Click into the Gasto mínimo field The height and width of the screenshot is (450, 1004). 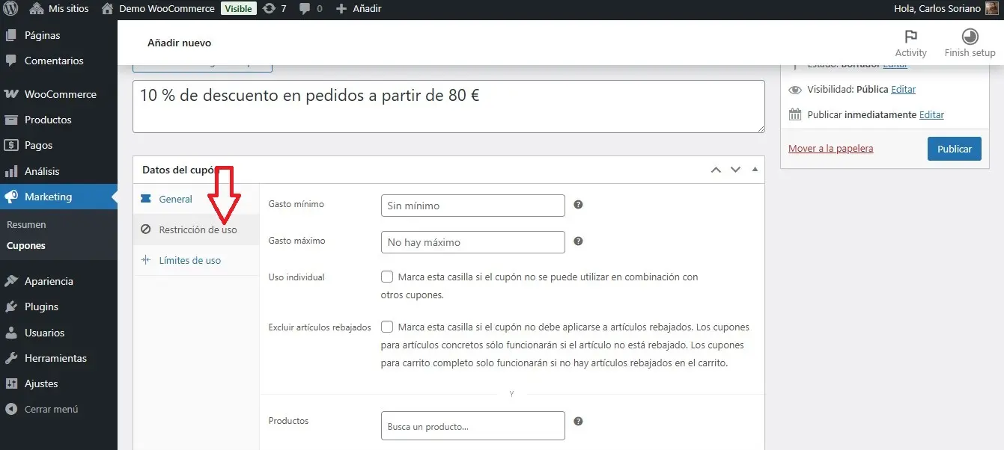point(472,206)
